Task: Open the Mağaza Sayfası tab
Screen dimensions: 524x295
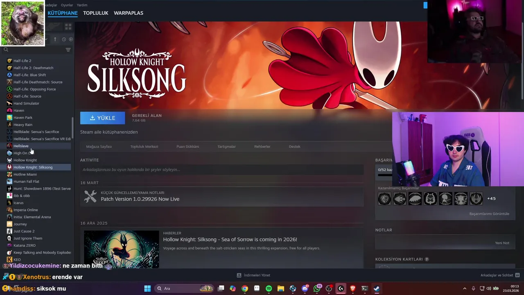Action: coord(99,146)
